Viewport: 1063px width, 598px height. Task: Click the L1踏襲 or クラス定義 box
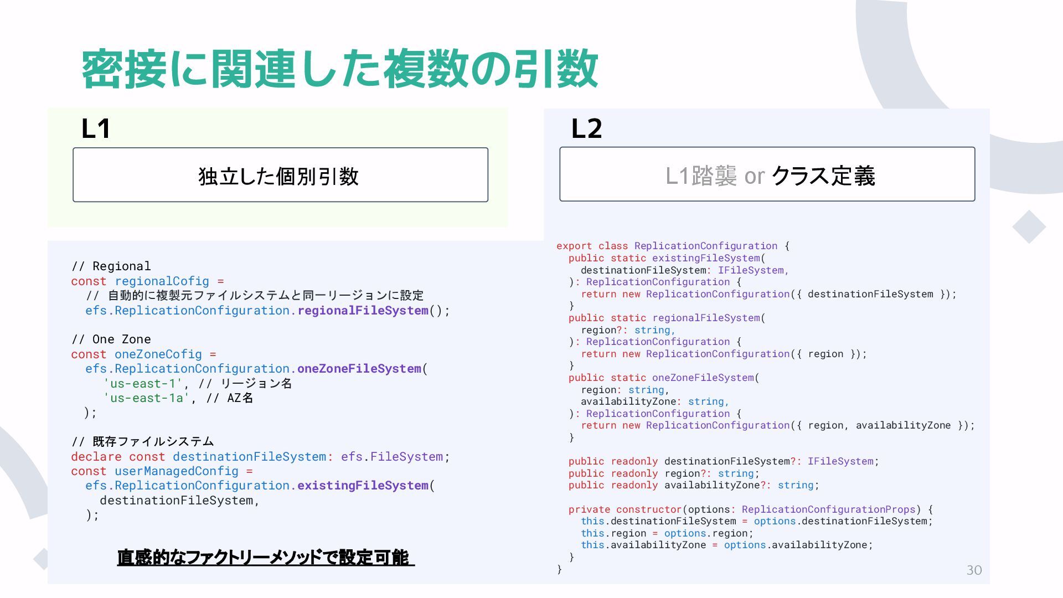coord(767,174)
